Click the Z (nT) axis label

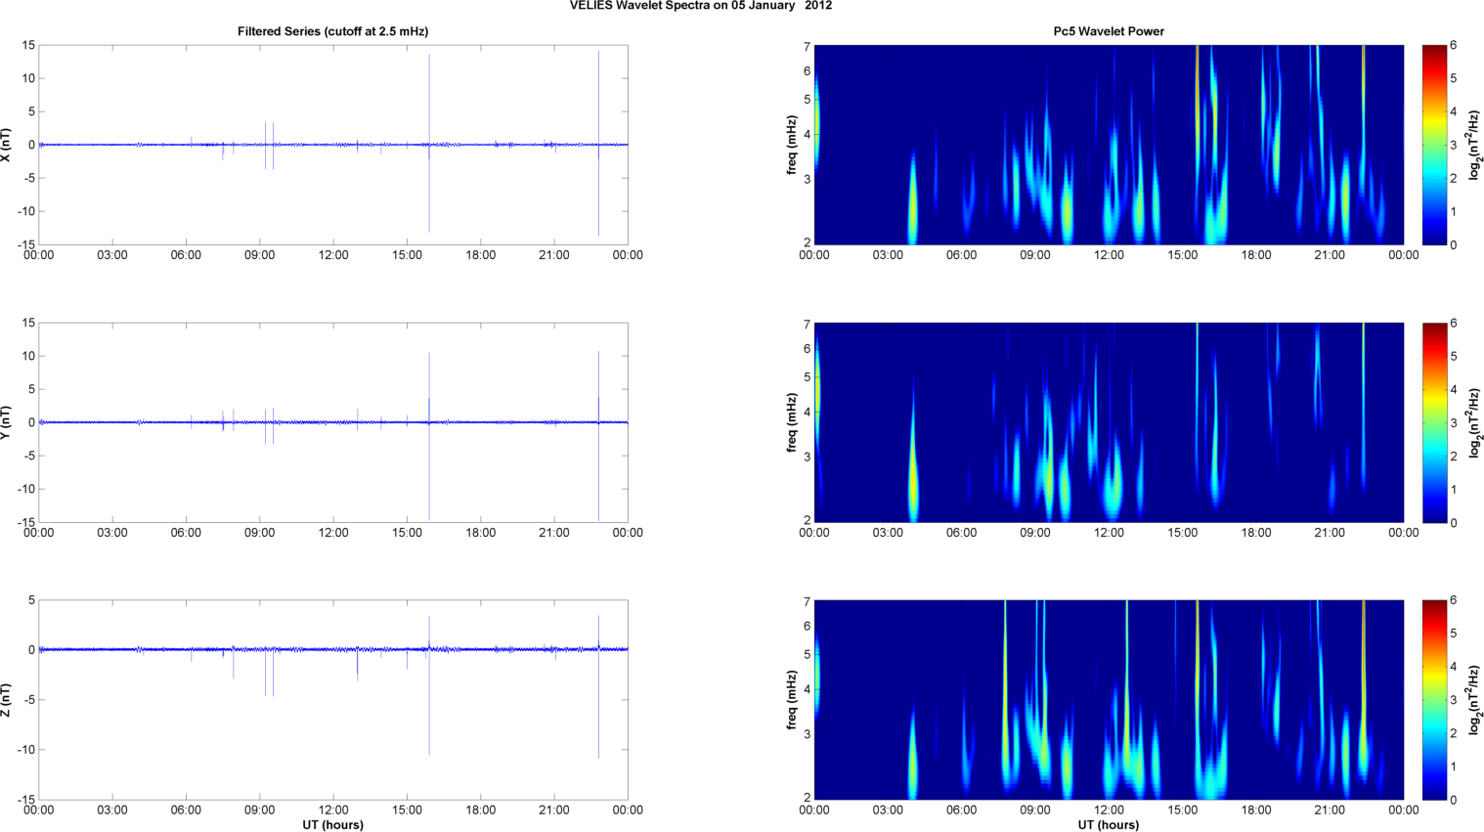6,700
